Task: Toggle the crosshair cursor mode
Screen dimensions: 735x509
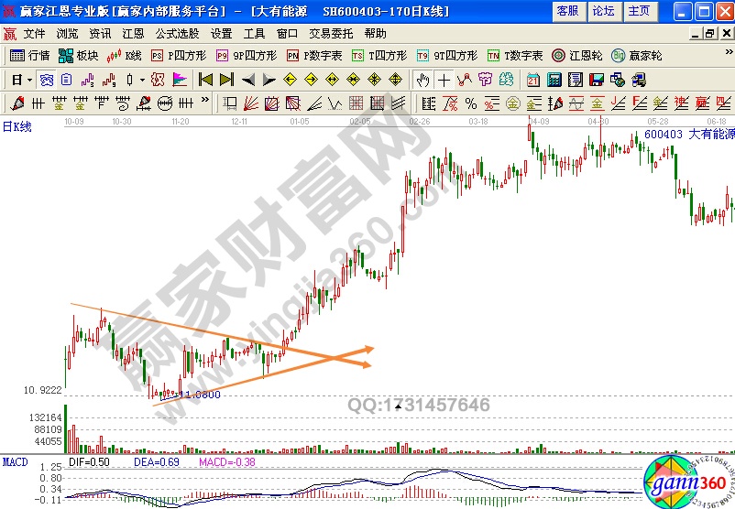Action: click(444, 79)
